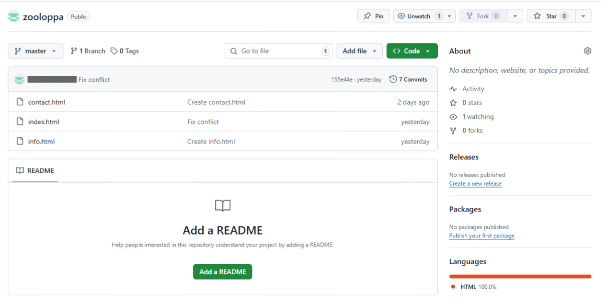Click the contact.html file icon

click(20, 102)
